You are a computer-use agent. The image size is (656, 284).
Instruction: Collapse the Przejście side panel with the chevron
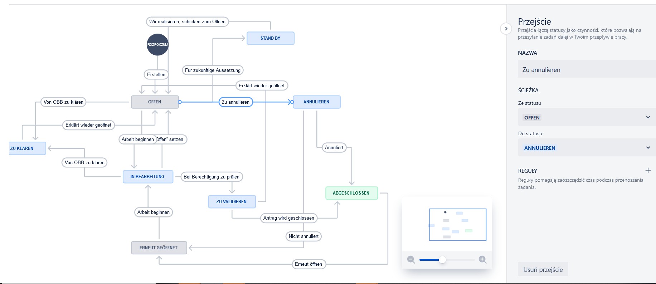[x=506, y=29]
